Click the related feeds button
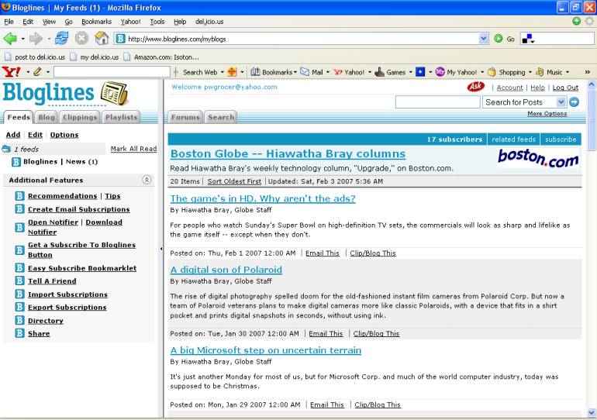597x420 pixels. point(513,139)
